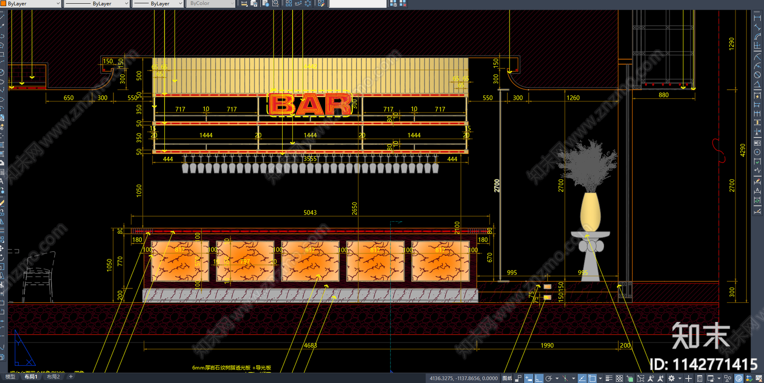Toggle transparency display in status bar

[619, 378]
